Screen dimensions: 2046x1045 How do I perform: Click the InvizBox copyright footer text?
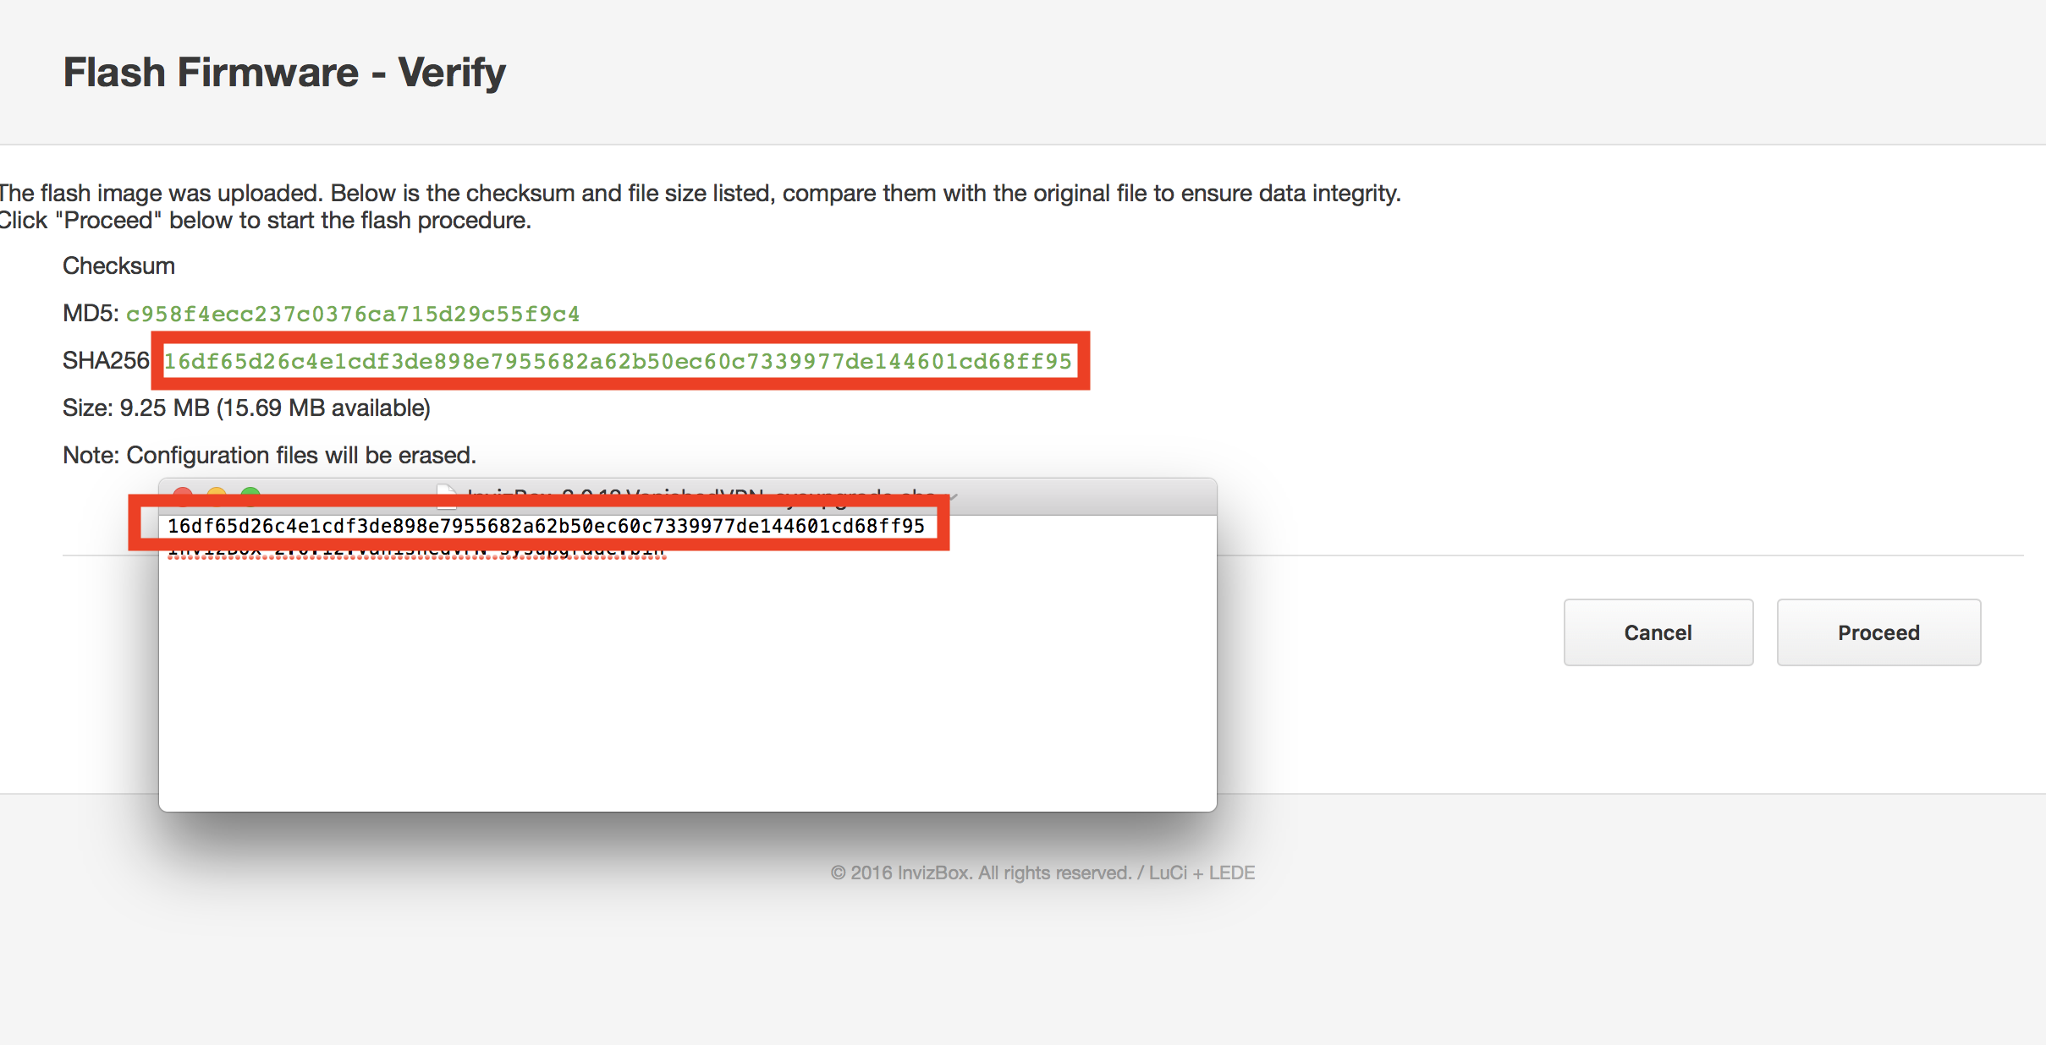tap(1042, 873)
